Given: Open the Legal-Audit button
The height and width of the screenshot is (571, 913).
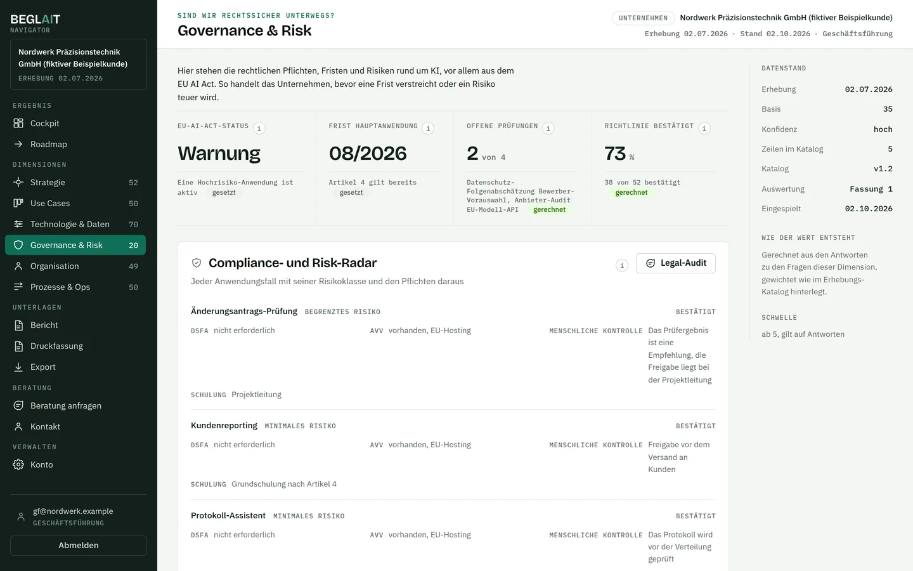Looking at the screenshot, I should pos(676,263).
